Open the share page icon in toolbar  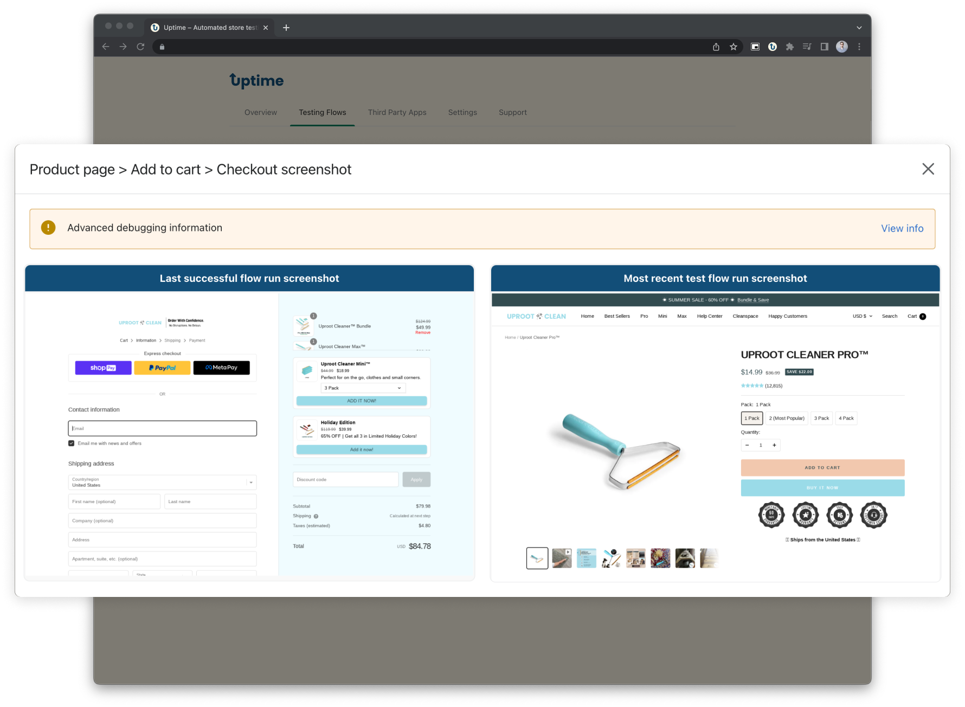pyautogui.click(x=716, y=47)
